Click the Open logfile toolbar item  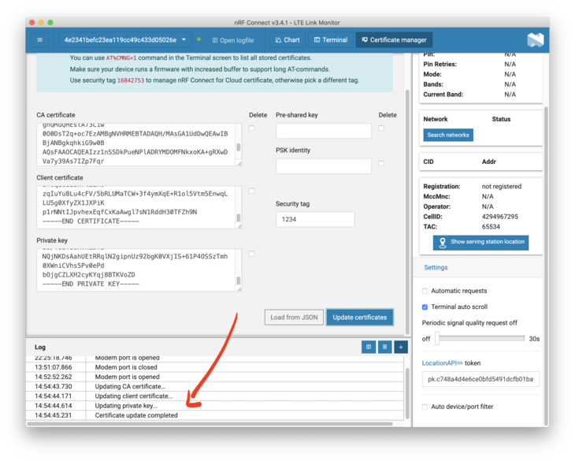click(x=232, y=40)
